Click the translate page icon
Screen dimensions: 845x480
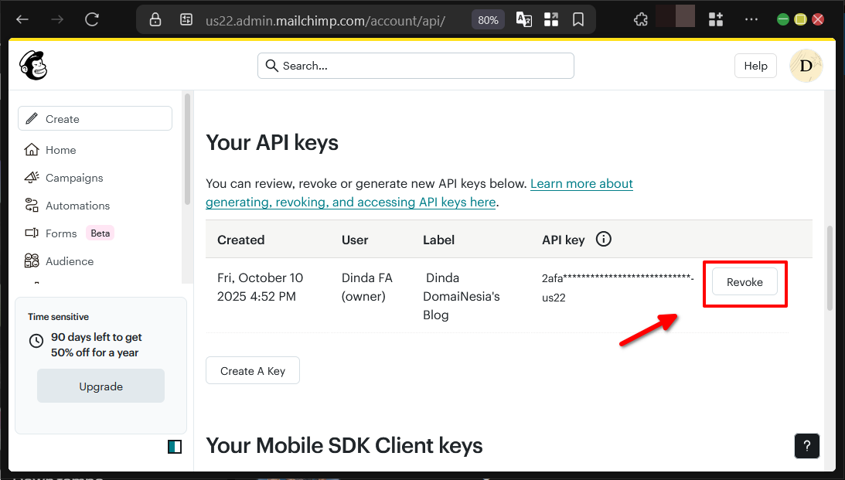coord(523,19)
